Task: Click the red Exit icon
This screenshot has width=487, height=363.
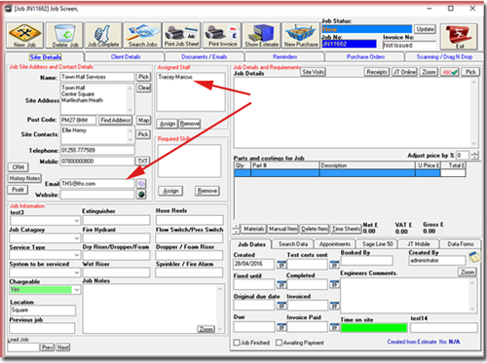Action: coord(459,36)
